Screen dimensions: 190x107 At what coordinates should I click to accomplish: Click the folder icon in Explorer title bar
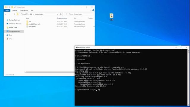tap(6, 7)
